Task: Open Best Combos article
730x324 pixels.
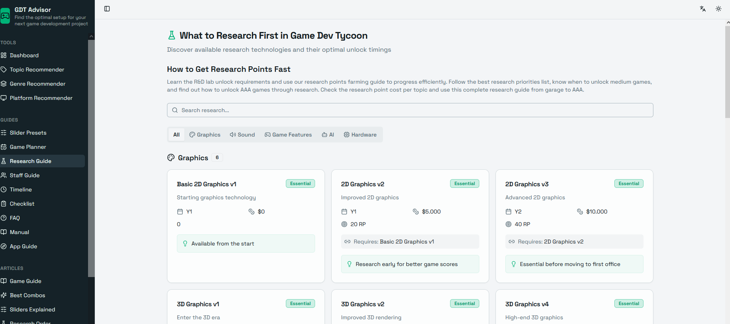Action: pyautogui.click(x=42, y=295)
